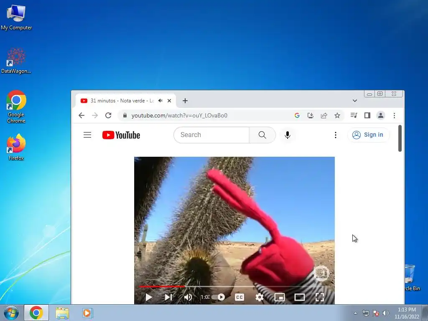
Task: Click the 31 minutos watermark on video
Action: (321, 273)
